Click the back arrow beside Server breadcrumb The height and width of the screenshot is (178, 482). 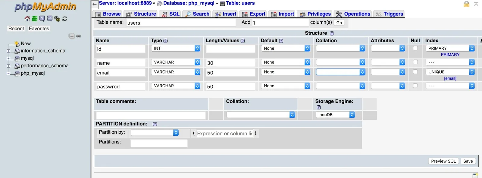95,4
